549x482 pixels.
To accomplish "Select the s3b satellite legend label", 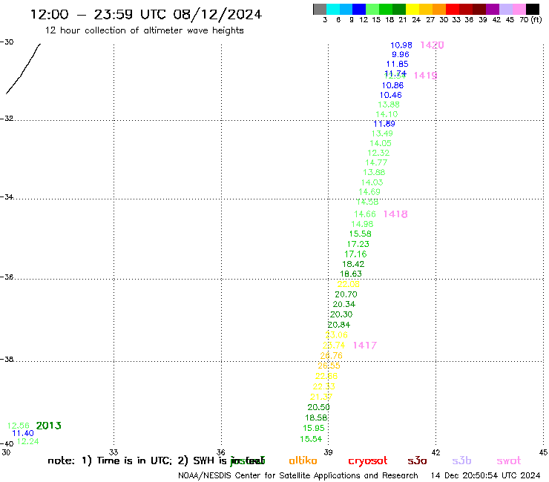I will point(461,460).
